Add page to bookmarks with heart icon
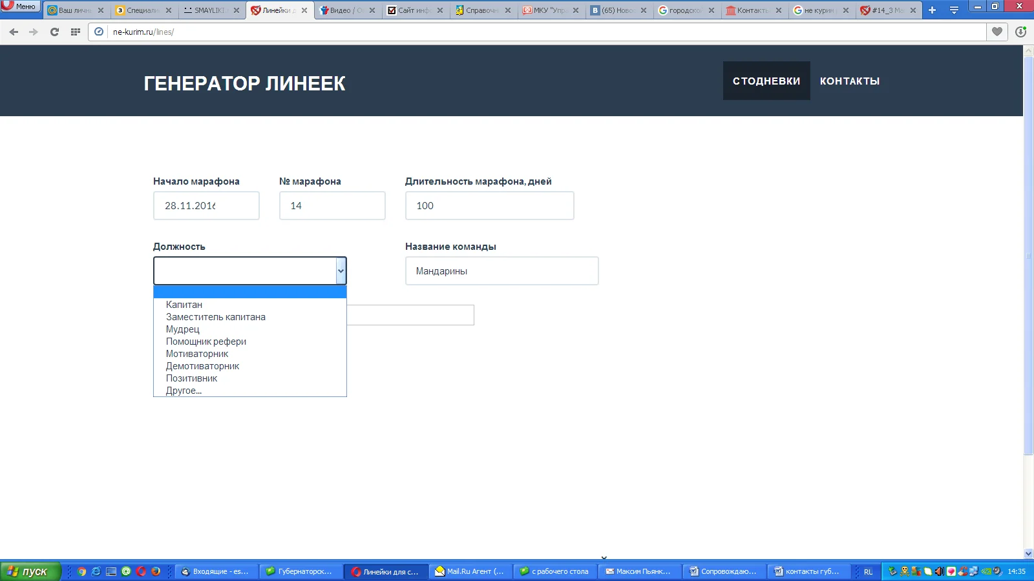The width and height of the screenshot is (1034, 581). click(997, 32)
